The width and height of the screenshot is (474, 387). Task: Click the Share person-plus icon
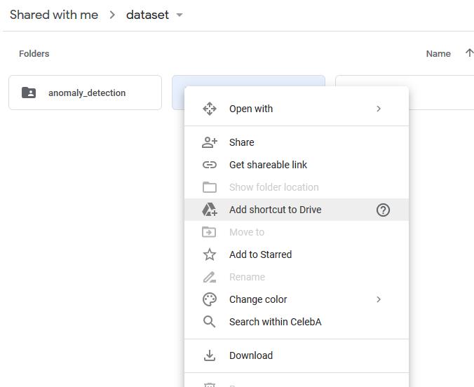pyautogui.click(x=209, y=142)
